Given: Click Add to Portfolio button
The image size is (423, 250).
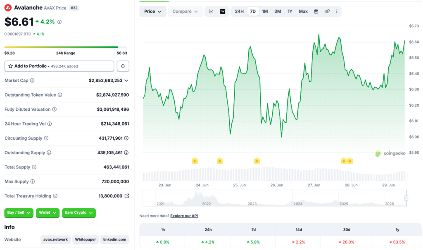Looking at the screenshot, I should pyautogui.click(x=59, y=66).
